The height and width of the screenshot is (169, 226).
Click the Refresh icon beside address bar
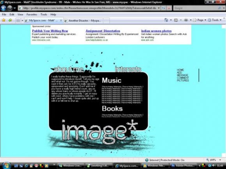tap(163, 8)
